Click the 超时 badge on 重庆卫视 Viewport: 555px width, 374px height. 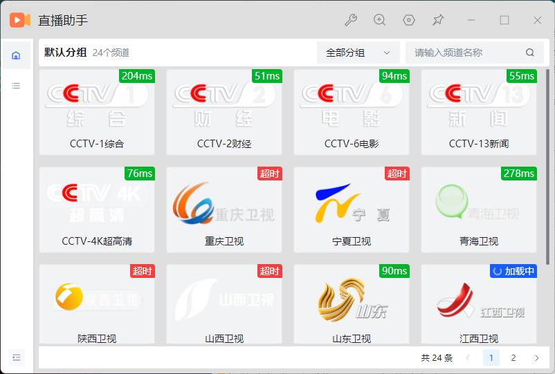coord(270,174)
